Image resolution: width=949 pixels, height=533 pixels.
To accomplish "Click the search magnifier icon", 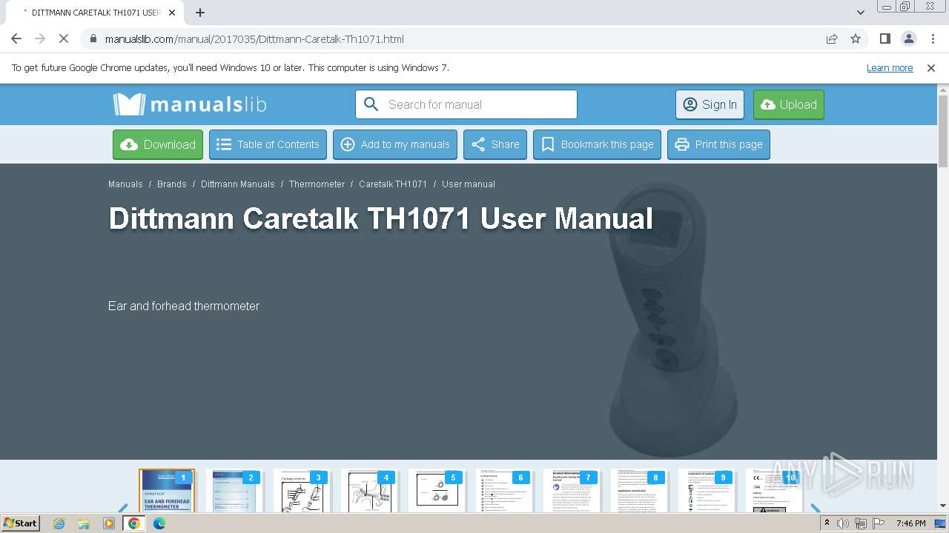I will pyautogui.click(x=371, y=104).
